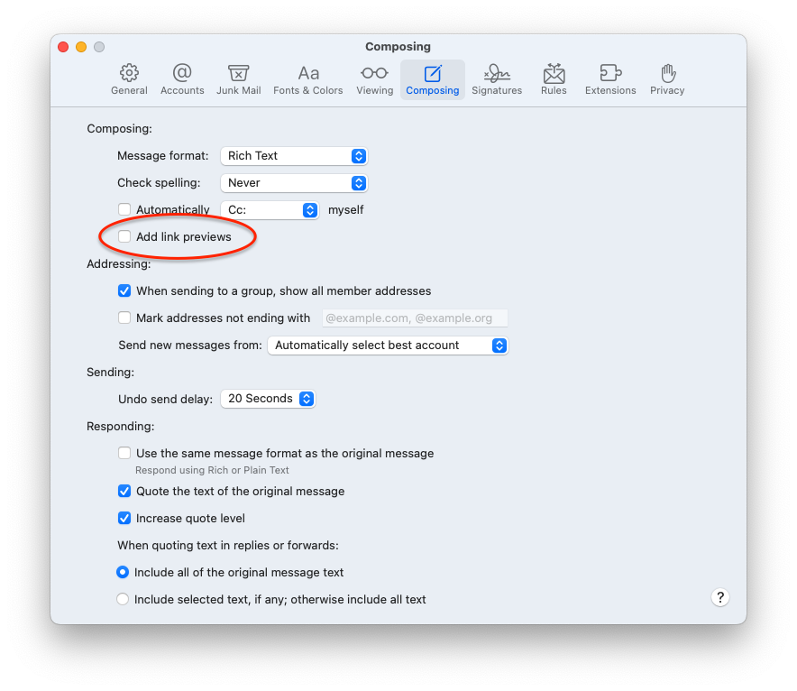
Task: Open Fonts & Colors preferences
Action: [308, 79]
